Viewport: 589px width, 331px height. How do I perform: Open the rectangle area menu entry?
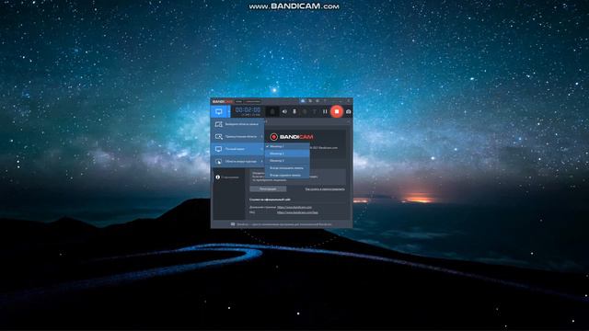237,137
